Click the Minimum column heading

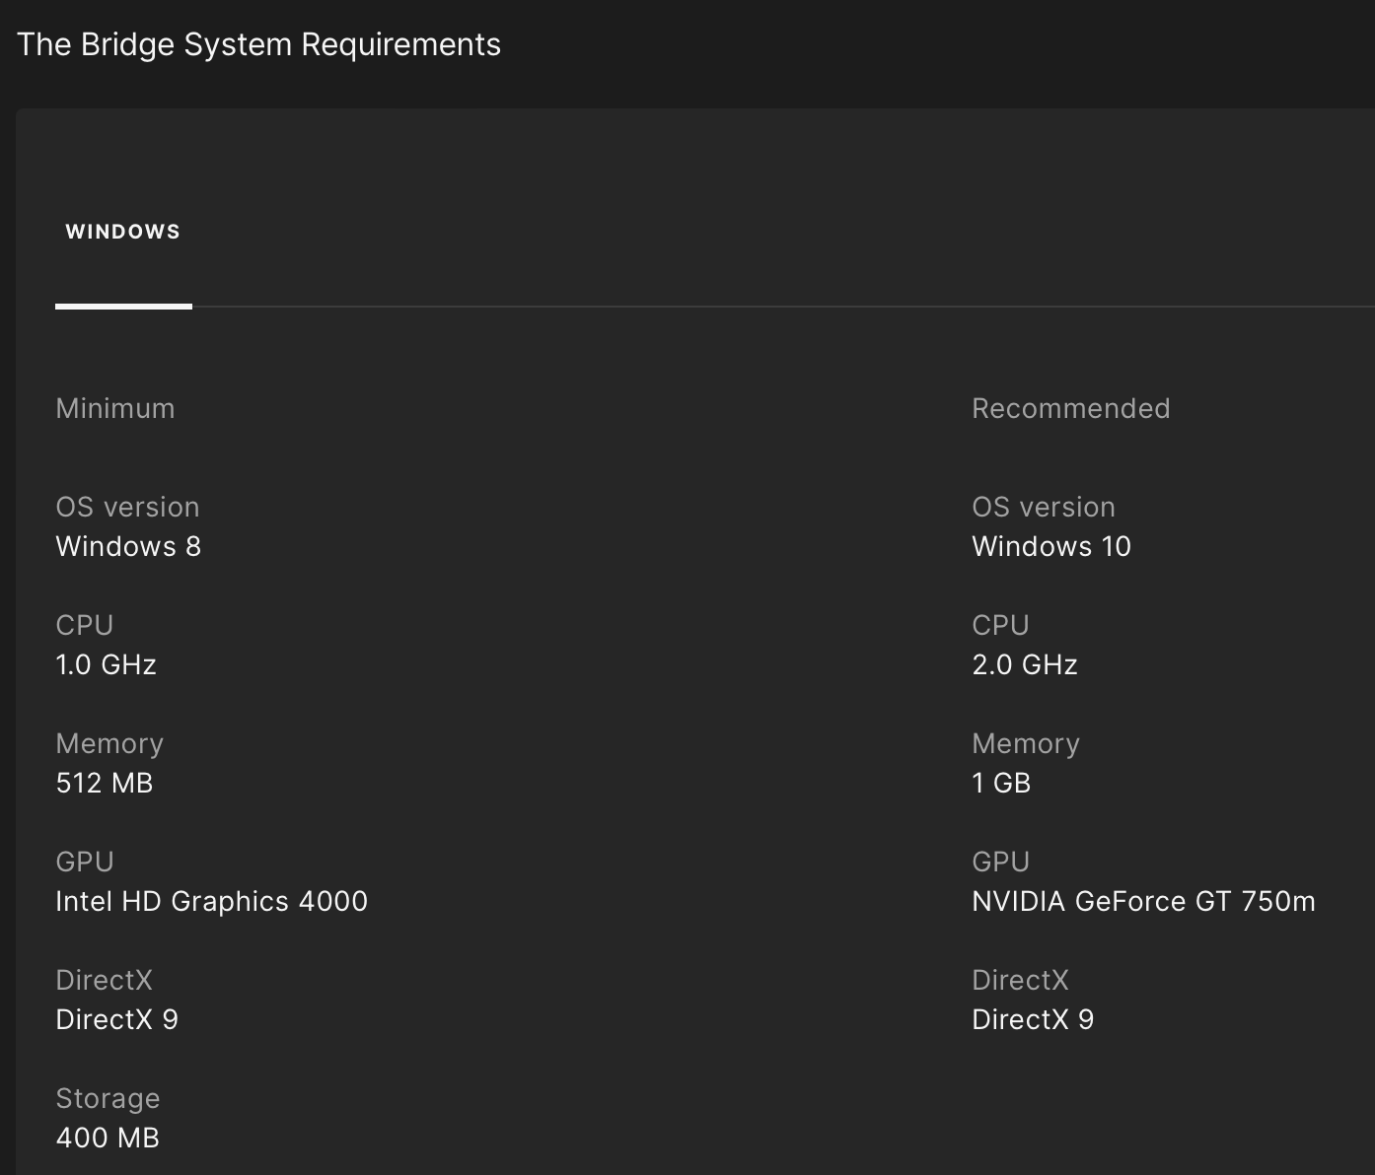point(115,408)
